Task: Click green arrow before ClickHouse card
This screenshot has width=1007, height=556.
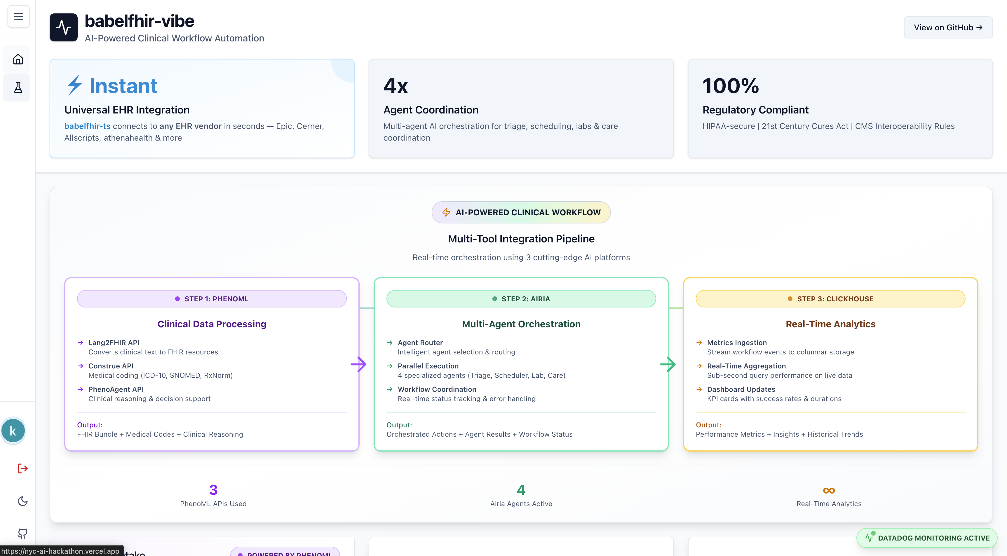Action: 668,364
